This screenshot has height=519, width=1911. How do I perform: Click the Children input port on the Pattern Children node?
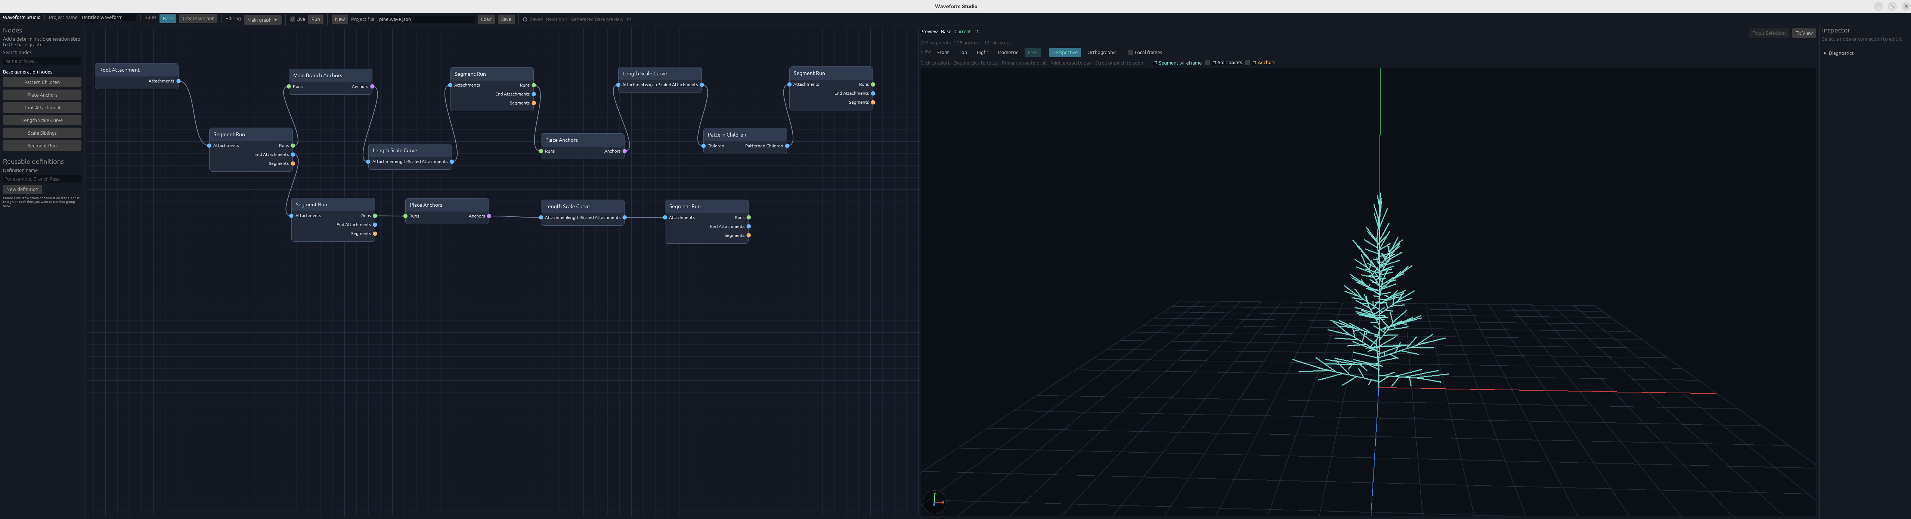pyautogui.click(x=703, y=146)
